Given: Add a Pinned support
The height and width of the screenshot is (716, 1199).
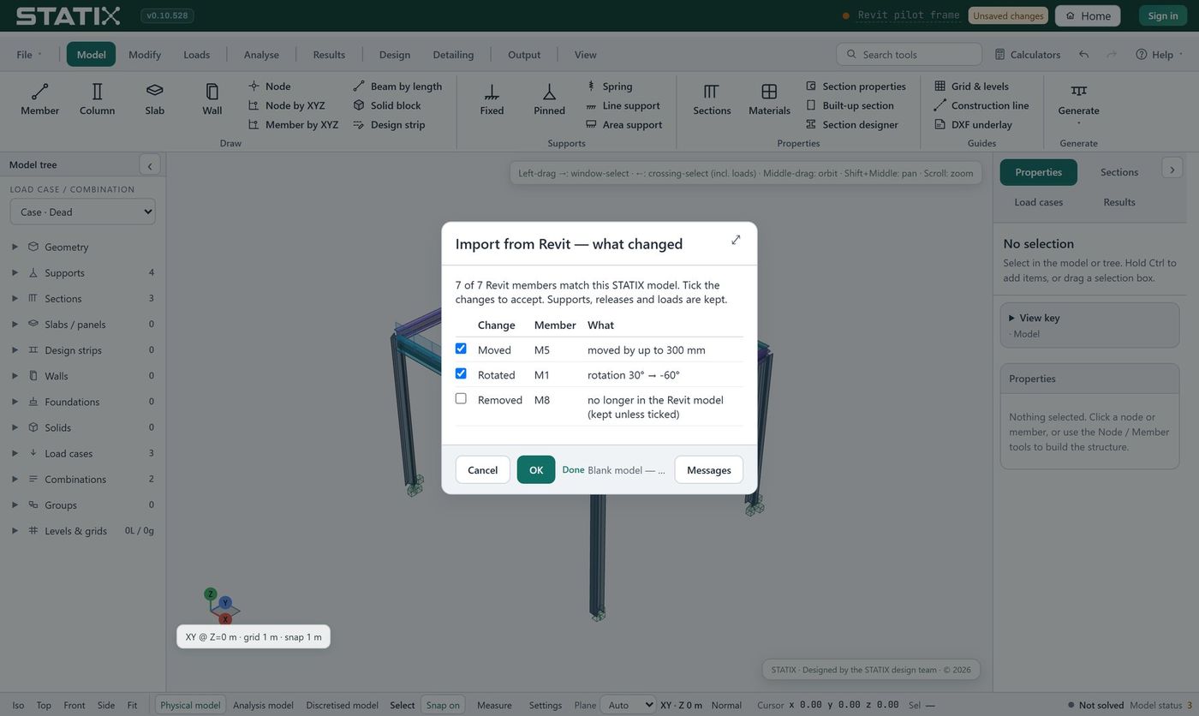Looking at the screenshot, I should [549, 99].
